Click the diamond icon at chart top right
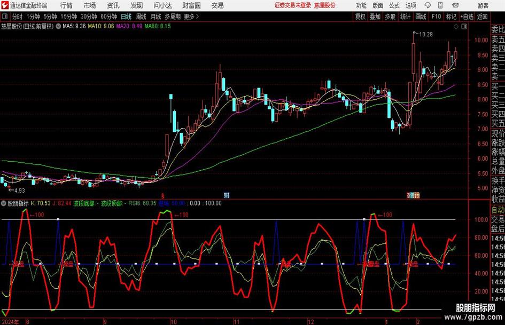Viewport: 505px width, 325px height. [456, 27]
